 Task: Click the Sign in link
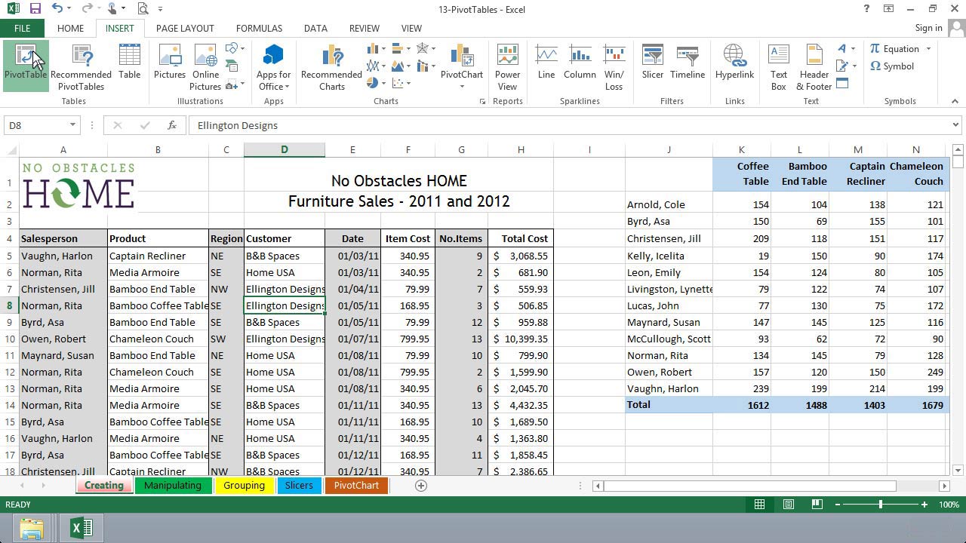coord(928,28)
